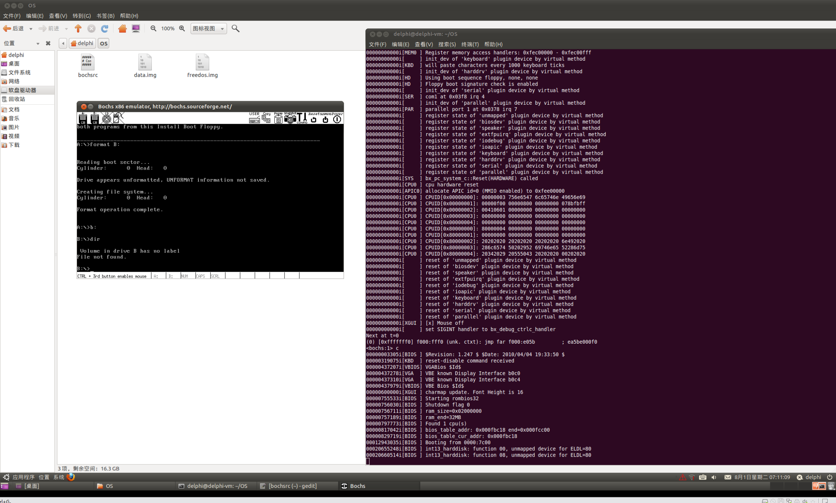Click the volume icon in system tray
Viewport: 836px width, 503px height.
pyautogui.click(x=713, y=477)
